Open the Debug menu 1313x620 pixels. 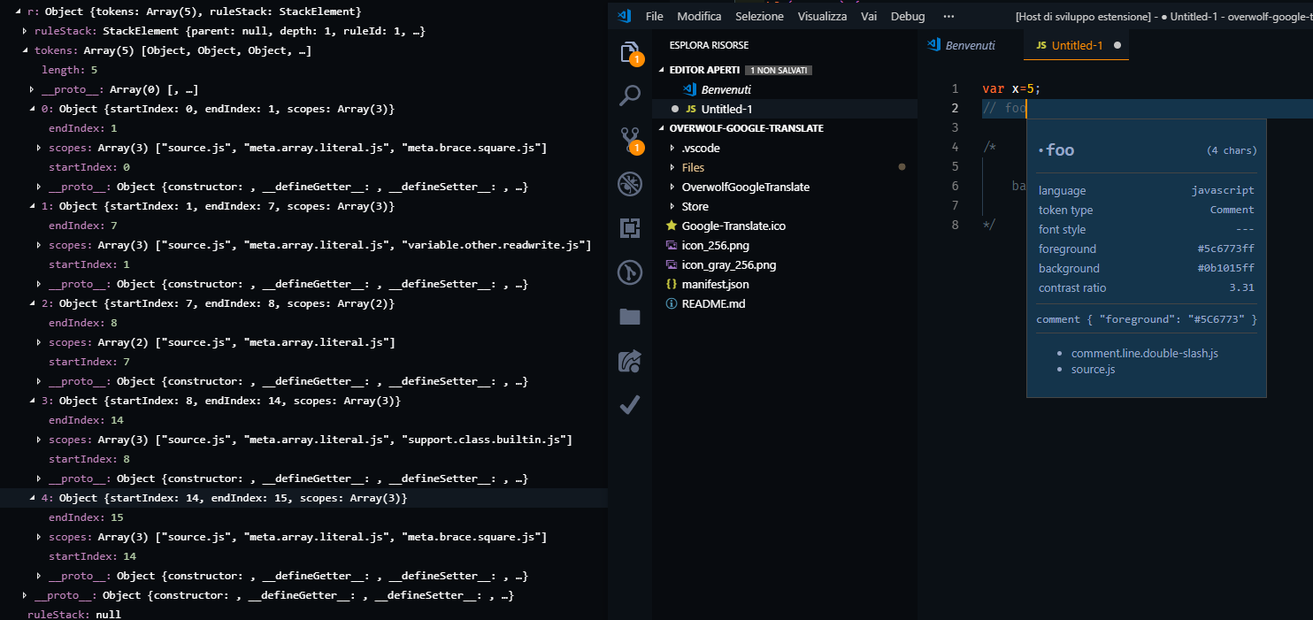[908, 16]
